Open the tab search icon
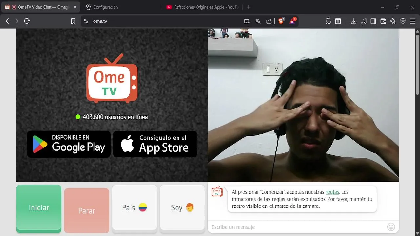Image resolution: width=420 pixels, height=236 pixels. (338, 21)
